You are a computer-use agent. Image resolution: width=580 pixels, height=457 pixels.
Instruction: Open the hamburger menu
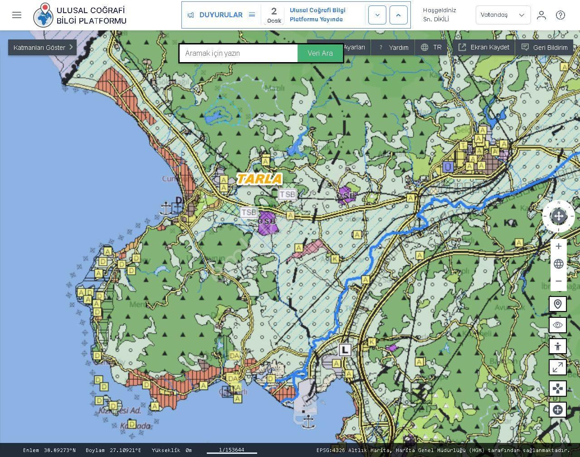[x=17, y=15]
